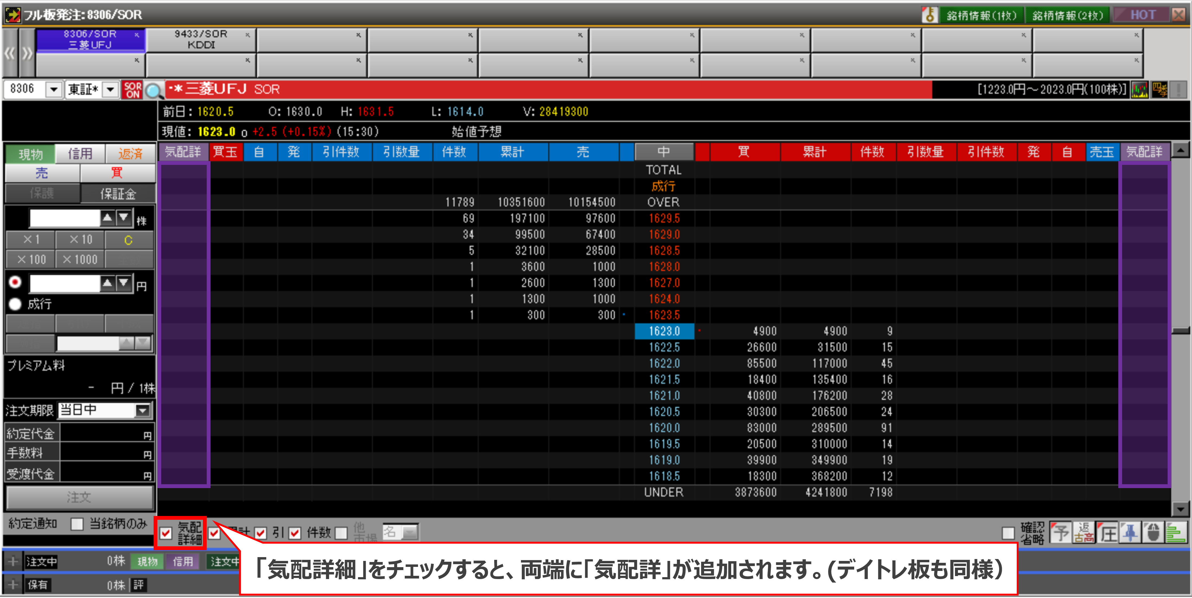
Task: Close the 8306/SOR 三菱UFJ tab
Action: pos(137,35)
